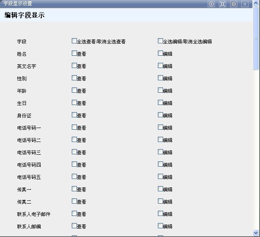This screenshot has height=237, width=260.
Task: Click the scrollbar up arrow
Action: click(x=256, y=2)
